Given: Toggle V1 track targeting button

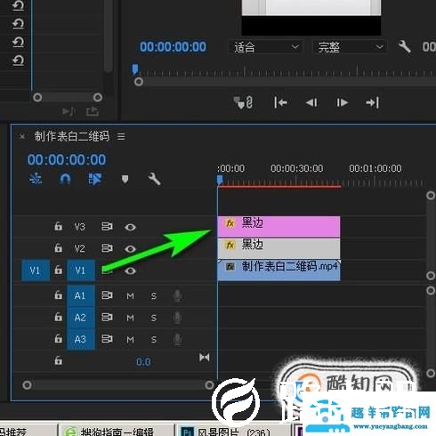Looking at the screenshot, I should pos(81,270).
